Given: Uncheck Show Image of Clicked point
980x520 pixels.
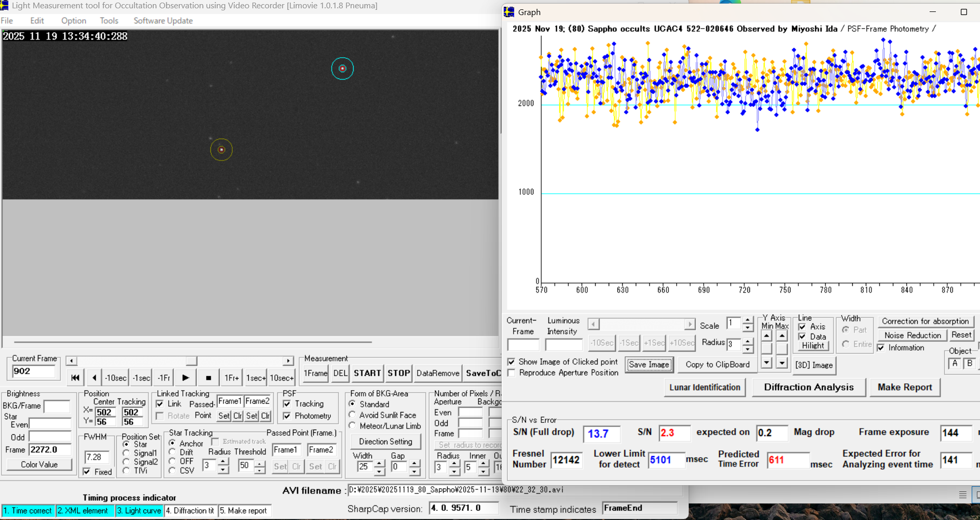Looking at the screenshot, I should (512, 362).
